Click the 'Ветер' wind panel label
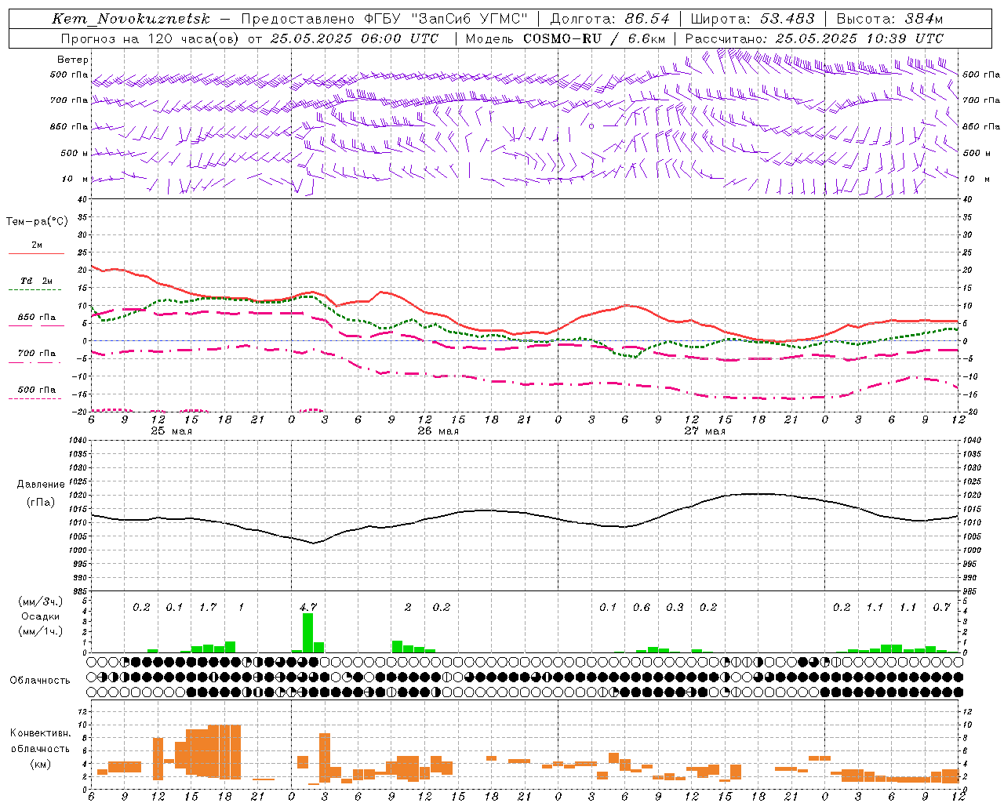This screenshot has width=1004, height=803. pos(73,60)
